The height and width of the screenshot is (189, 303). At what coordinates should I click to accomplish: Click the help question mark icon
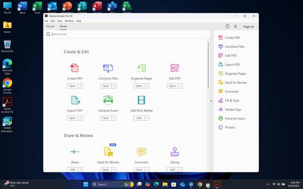(x=227, y=26)
